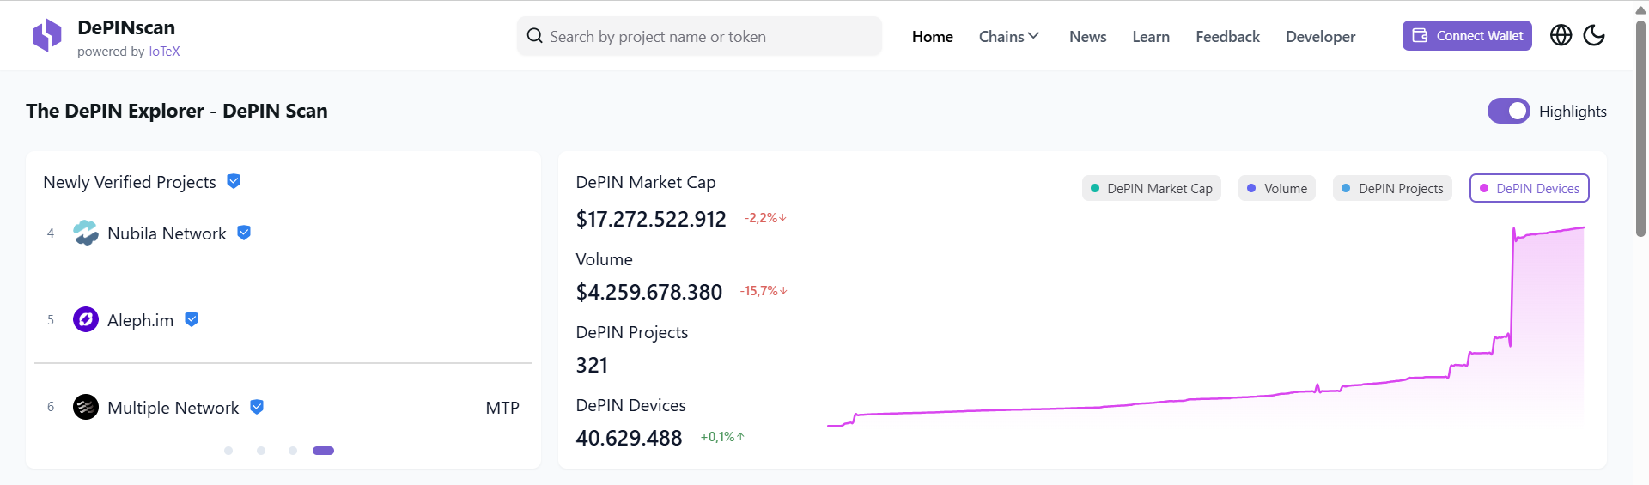This screenshot has width=1649, height=485.
Task: Click the $17.272.522.912 market cap value
Action: 651,219
